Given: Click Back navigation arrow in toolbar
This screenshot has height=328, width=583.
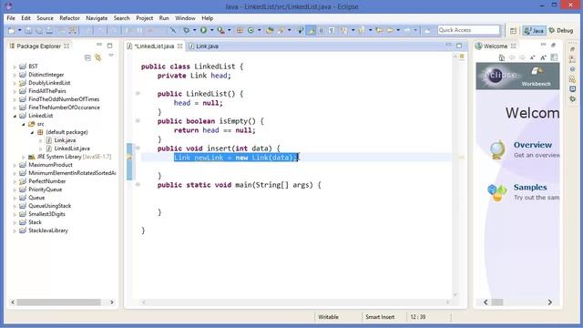Looking at the screenshot, I should click(390, 30).
